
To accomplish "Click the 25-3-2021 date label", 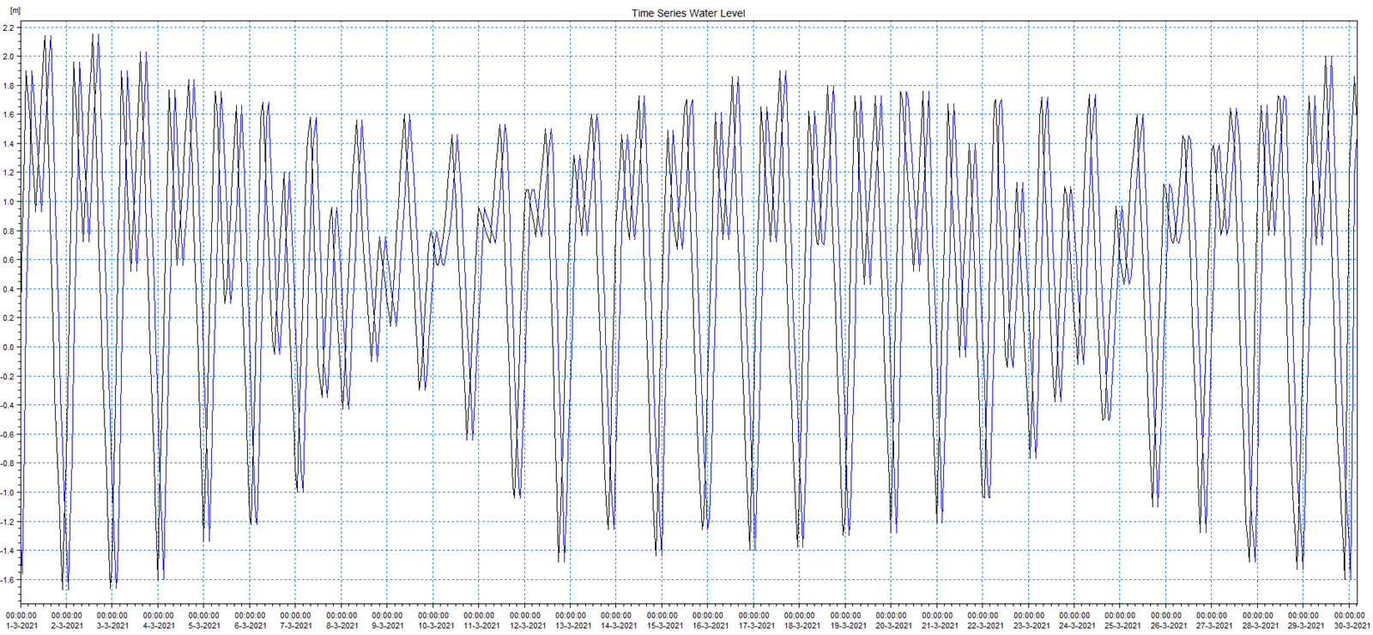I will [x=1122, y=626].
